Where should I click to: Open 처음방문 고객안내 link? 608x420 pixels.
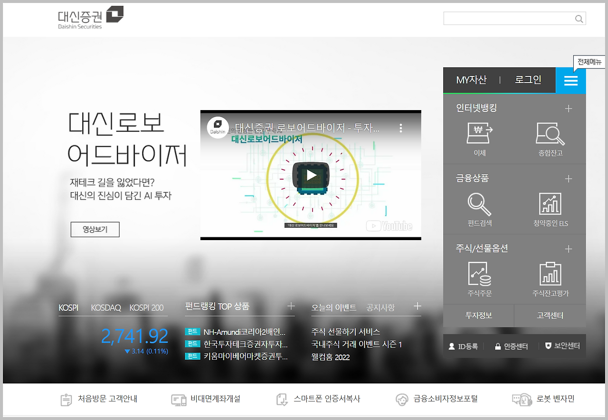[x=107, y=399]
